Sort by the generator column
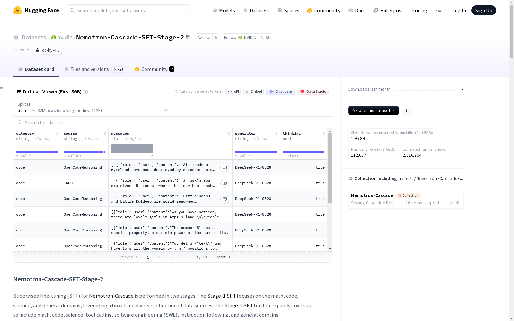Screen dimensions: 514x321 click(x=276, y=134)
